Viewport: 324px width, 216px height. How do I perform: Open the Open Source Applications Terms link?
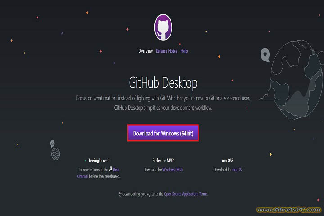point(185,194)
